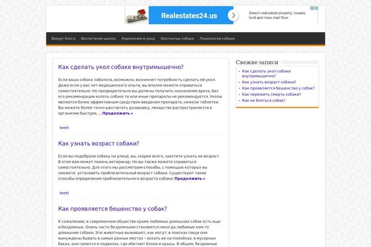
Task: Click the AdChoices info icon on banner
Action: tap(312, 8)
